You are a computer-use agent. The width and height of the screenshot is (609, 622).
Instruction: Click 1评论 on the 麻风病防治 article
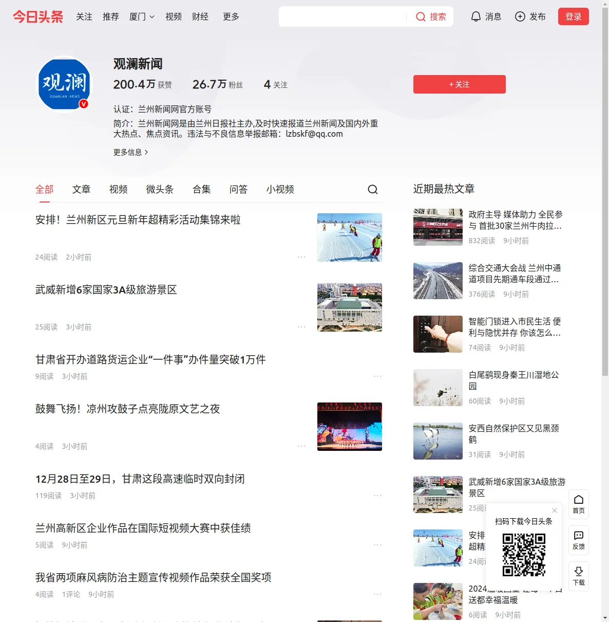(x=71, y=594)
